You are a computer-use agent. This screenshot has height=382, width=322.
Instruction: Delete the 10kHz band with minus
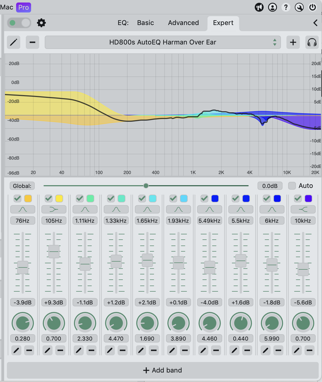tap(309, 350)
